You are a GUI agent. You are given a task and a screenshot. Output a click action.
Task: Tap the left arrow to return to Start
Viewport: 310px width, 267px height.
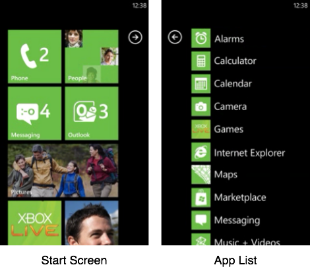[175, 37]
